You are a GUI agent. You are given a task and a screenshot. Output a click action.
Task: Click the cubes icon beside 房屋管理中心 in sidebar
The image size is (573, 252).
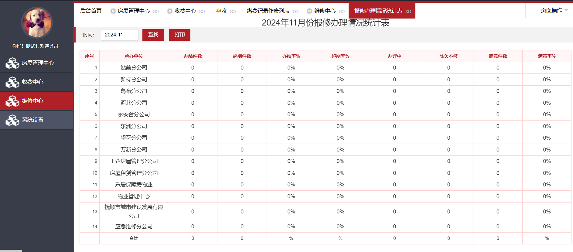click(12, 63)
